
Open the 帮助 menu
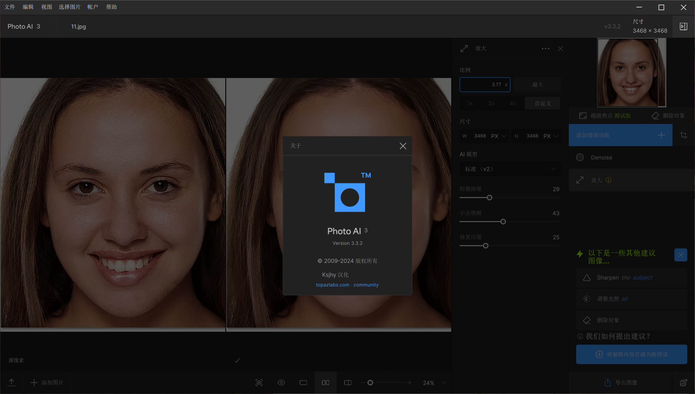point(111,7)
